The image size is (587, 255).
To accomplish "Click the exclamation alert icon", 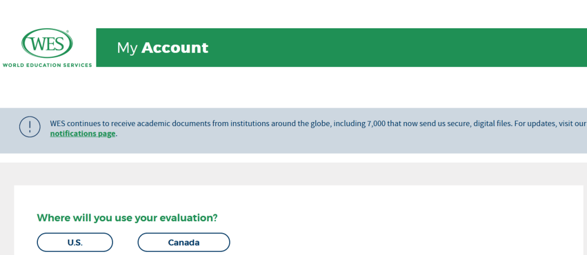I will [x=29, y=127].
